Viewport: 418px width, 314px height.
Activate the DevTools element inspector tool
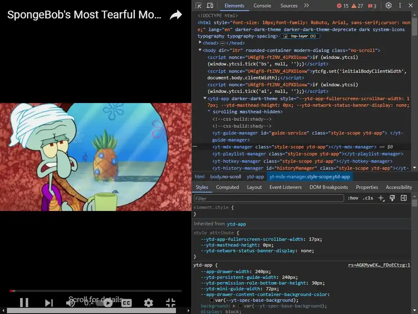198,5
